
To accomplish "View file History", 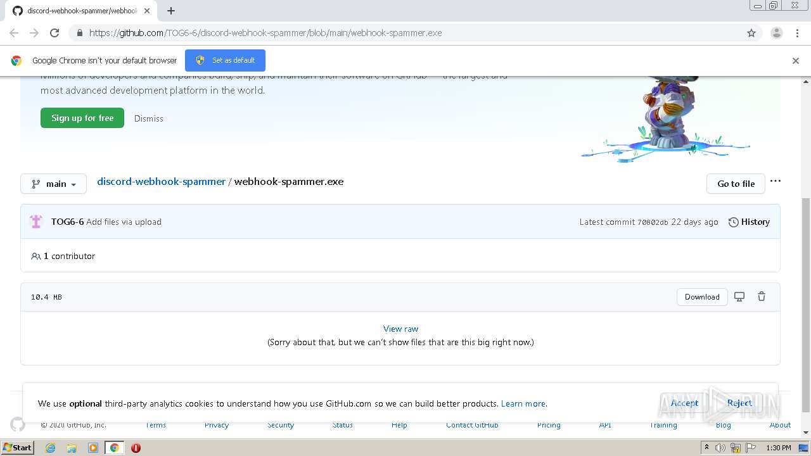I will pos(749,222).
